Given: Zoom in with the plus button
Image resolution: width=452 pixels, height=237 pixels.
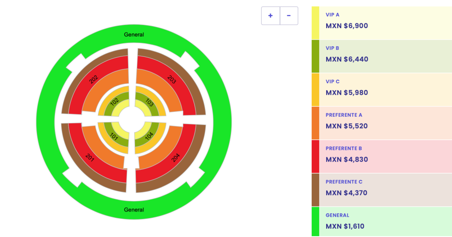Looking at the screenshot, I should click(x=271, y=16).
